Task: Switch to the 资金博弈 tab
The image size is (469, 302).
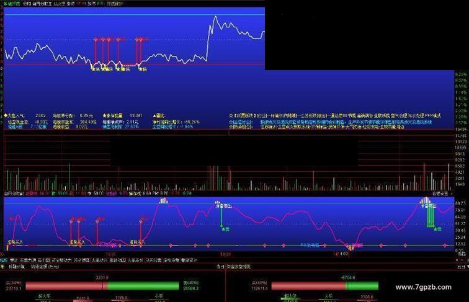Action: [82, 260]
